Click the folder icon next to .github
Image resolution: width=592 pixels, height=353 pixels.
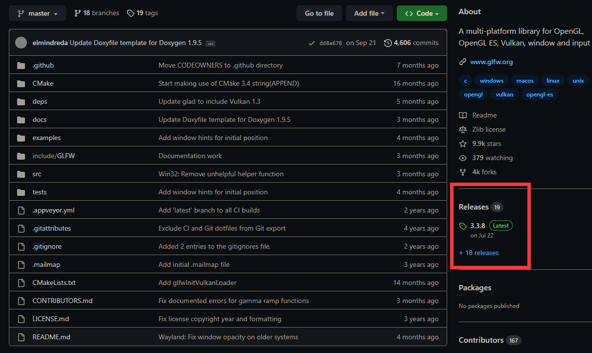[21, 65]
